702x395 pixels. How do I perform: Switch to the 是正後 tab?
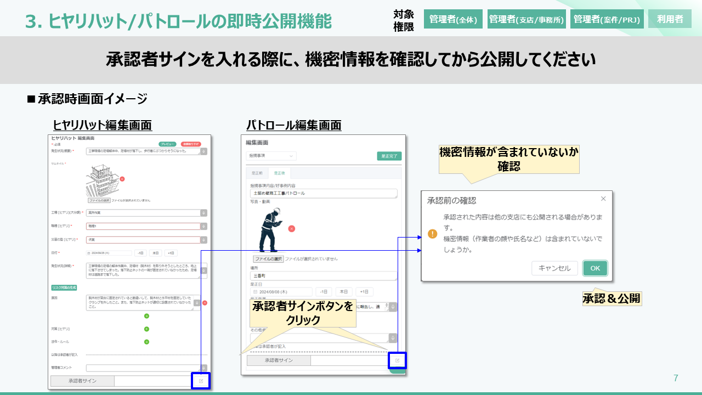280,173
